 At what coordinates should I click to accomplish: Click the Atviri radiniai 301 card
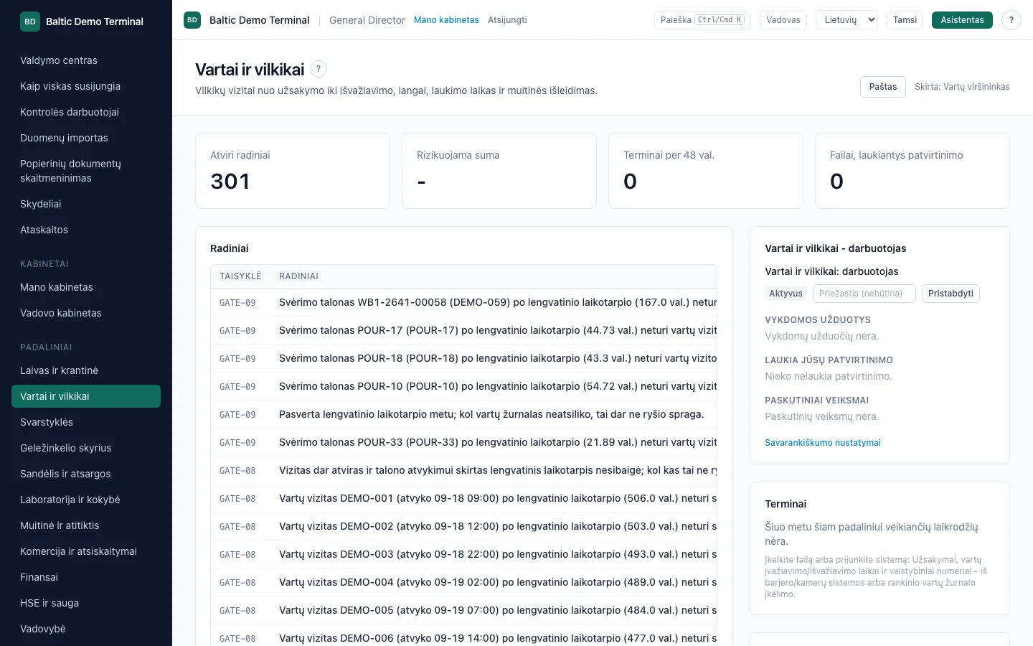coord(293,171)
